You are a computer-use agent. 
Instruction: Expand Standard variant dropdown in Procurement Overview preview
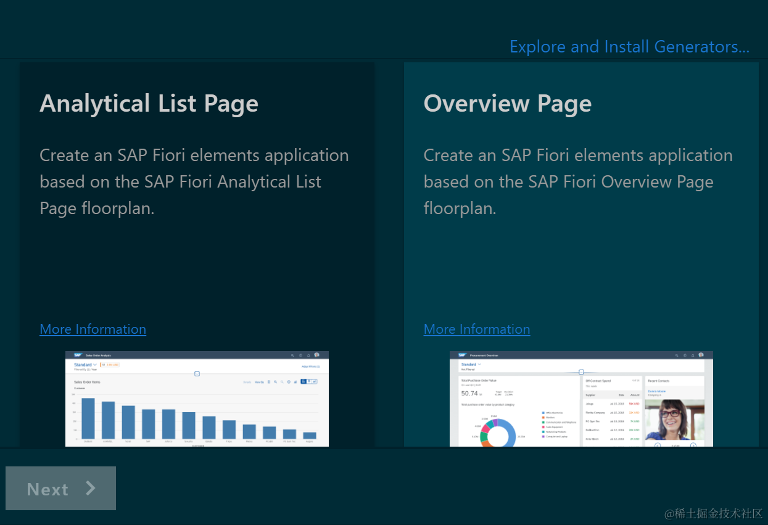pos(479,365)
